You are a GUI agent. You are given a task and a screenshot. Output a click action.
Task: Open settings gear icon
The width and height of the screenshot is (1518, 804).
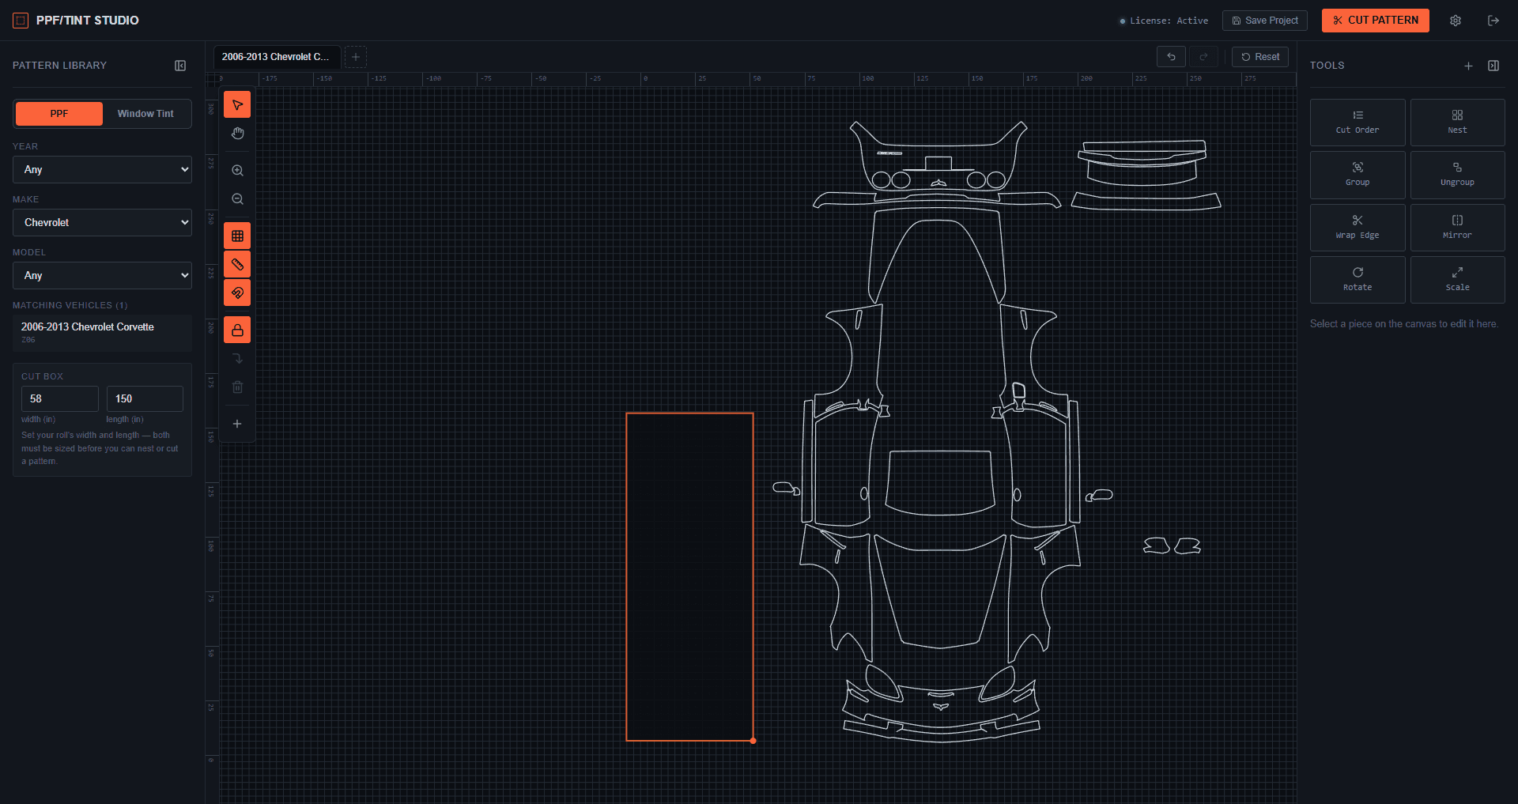[x=1456, y=21]
